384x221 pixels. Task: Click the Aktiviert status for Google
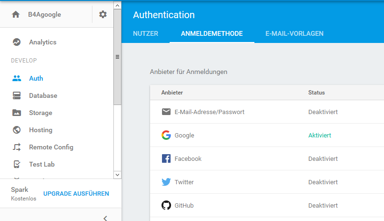[320, 135]
